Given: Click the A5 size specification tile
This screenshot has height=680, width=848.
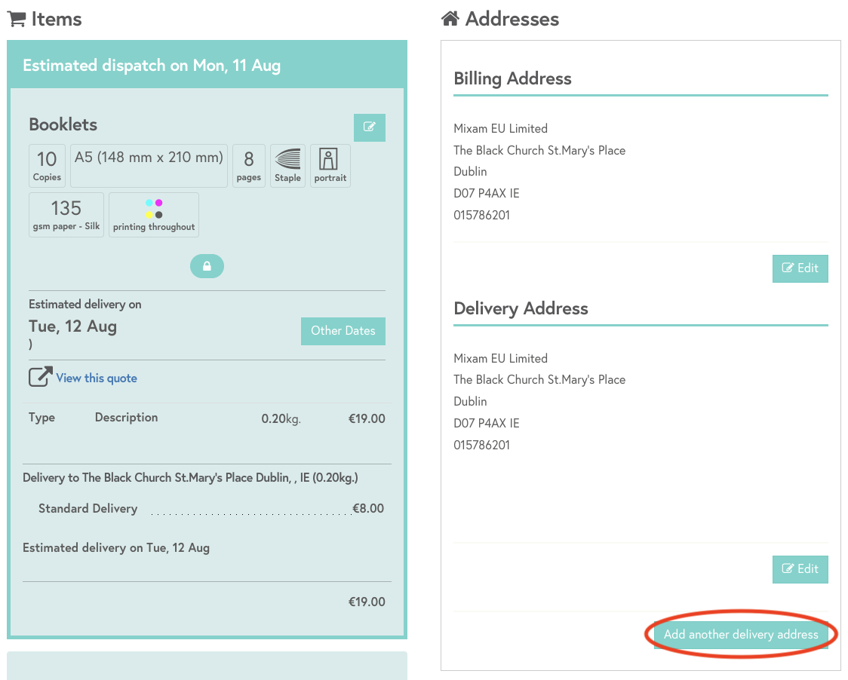Looking at the screenshot, I should (148, 165).
